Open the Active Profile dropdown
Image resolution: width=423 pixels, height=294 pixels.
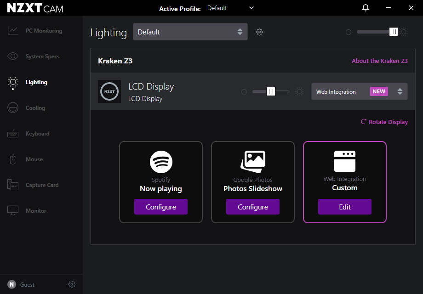[230, 8]
